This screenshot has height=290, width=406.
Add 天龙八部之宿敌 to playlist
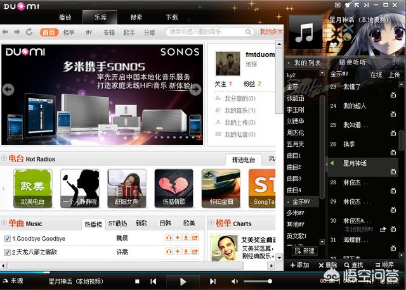[178, 251]
